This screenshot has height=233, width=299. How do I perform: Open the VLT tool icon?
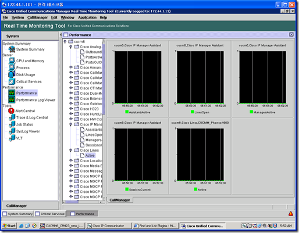12,138
